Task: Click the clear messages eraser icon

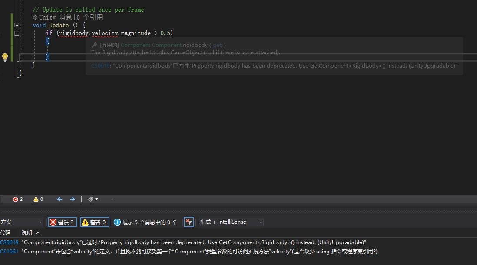Action: [x=90, y=199]
